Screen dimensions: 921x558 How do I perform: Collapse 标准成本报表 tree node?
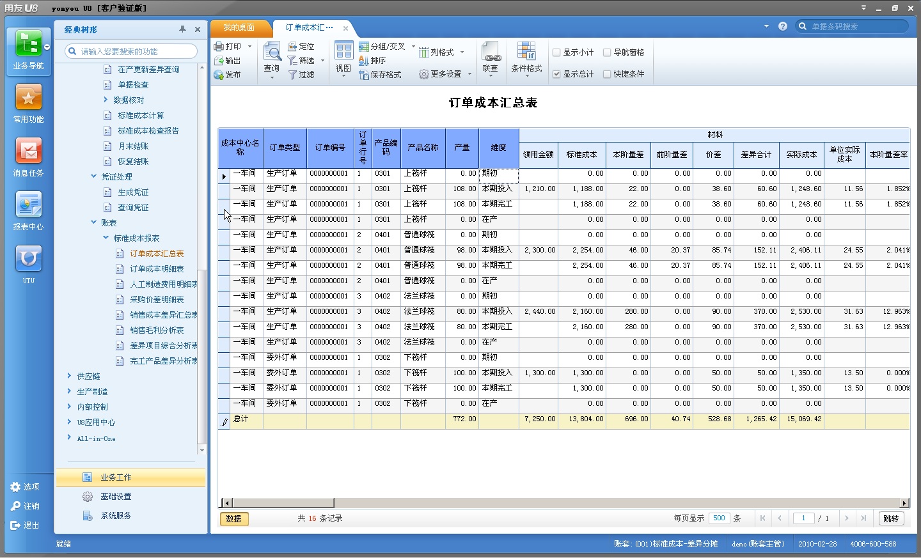[x=106, y=238]
